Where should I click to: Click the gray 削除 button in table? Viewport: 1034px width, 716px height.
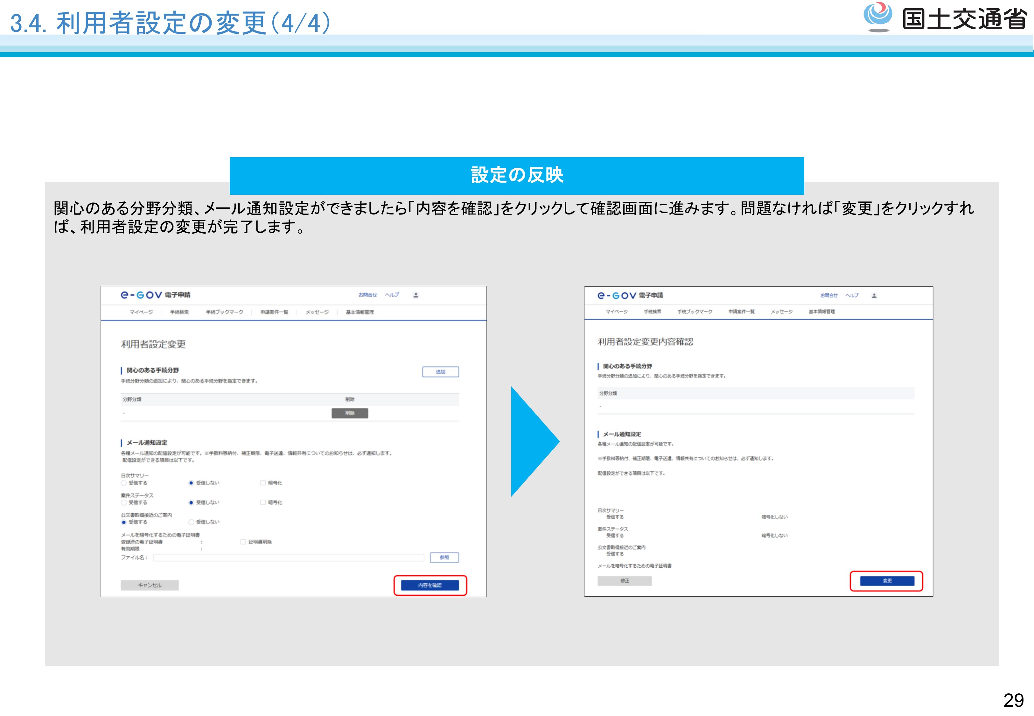(x=350, y=413)
